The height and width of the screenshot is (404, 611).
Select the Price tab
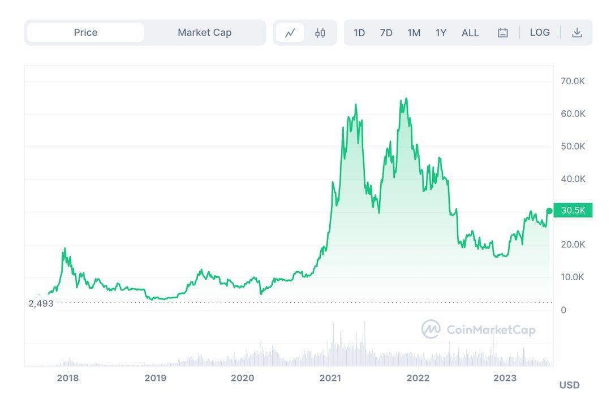coord(85,33)
